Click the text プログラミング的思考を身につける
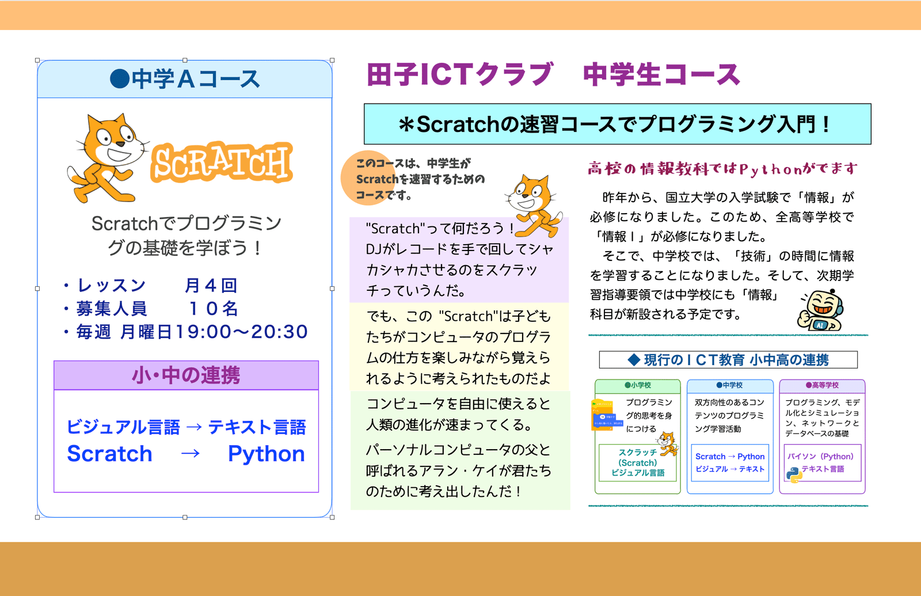The height and width of the screenshot is (596, 921). [649, 415]
